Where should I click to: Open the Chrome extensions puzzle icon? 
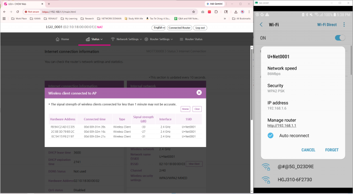[x=216, y=12]
